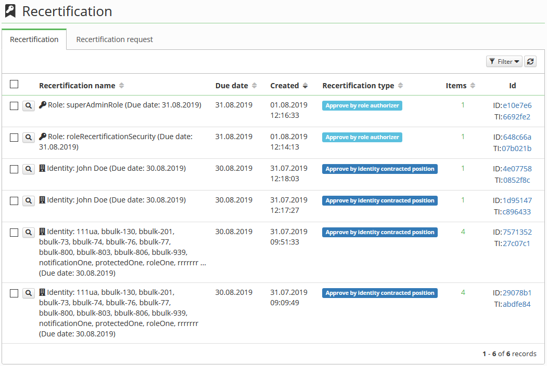
Task: Sort by Due date arrows
Action: (x=255, y=86)
